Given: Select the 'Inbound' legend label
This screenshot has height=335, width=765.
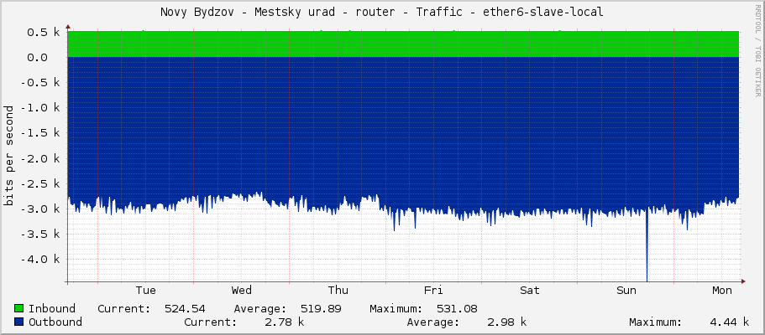Looking at the screenshot, I should pyautogui.click(x=52, y=309).
